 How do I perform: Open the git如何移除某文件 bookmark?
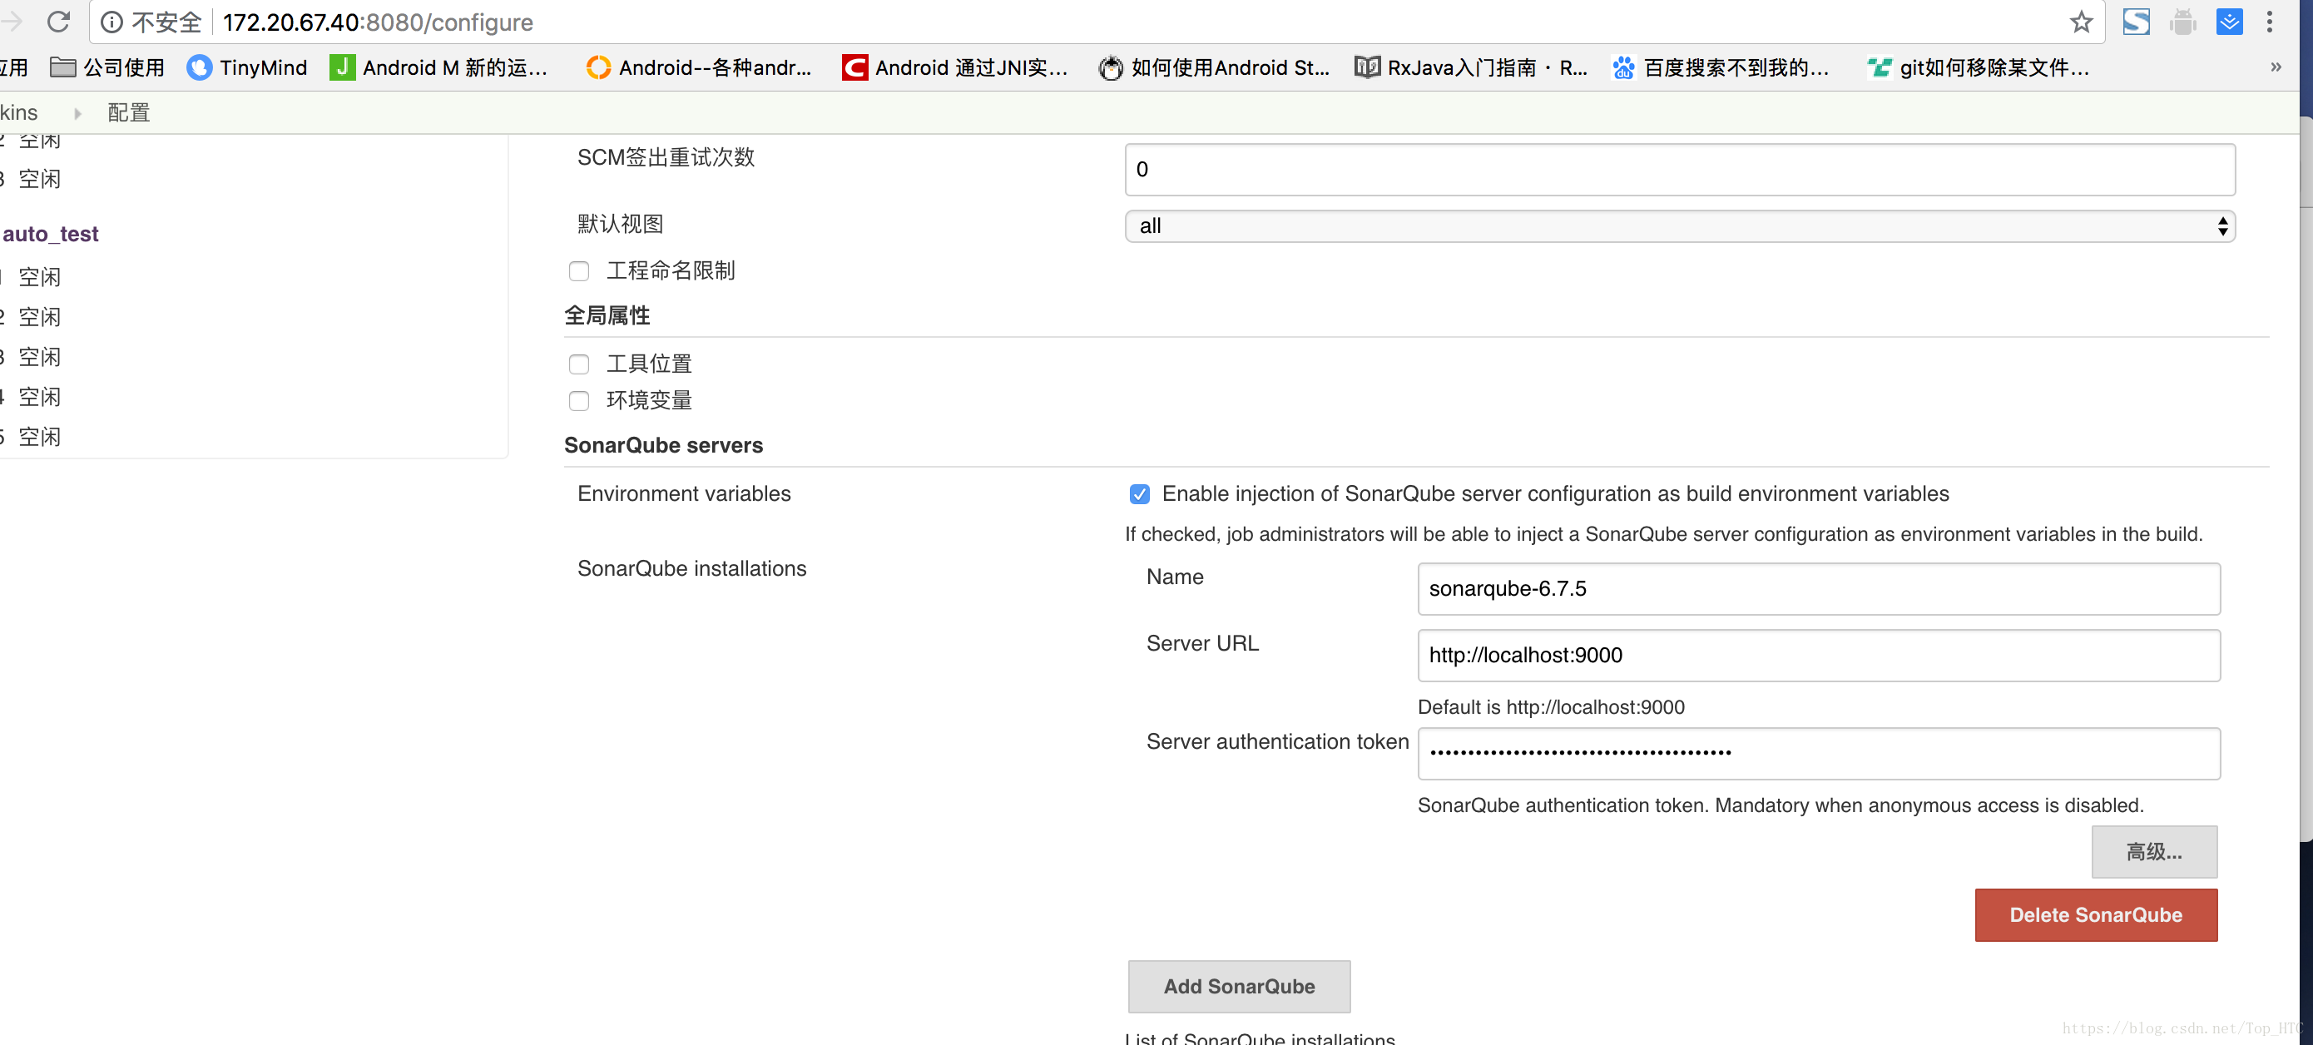coord(1978,67)
